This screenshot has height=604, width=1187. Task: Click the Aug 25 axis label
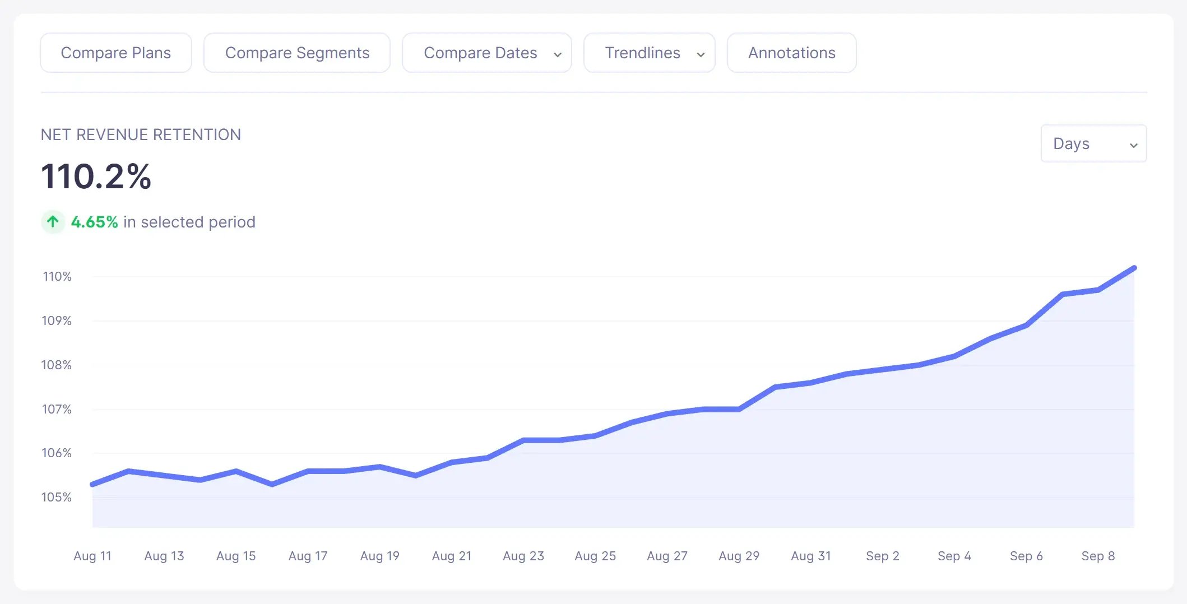(x=595, y=556)
